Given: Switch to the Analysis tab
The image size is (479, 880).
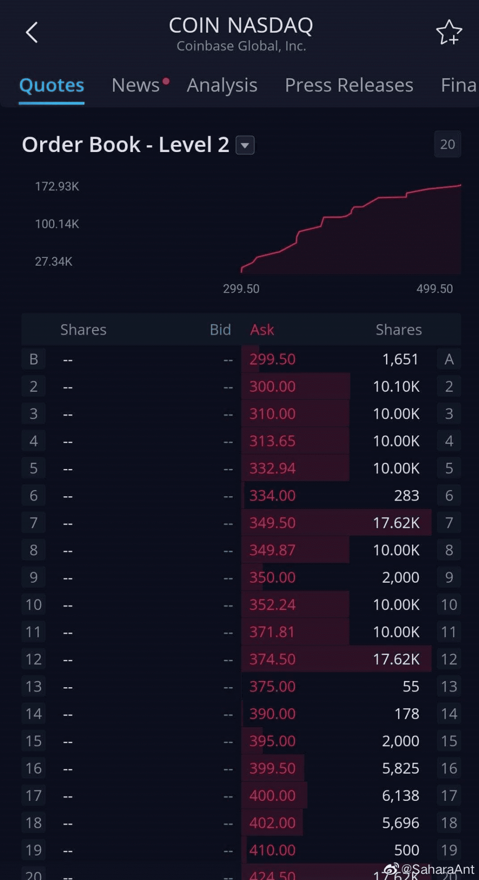Looking at the screenshot, I should point(222,84).
